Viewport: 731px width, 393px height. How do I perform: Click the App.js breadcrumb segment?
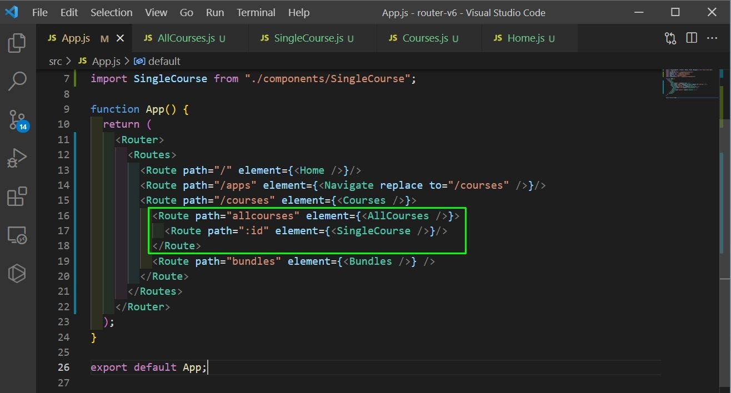click(99, 61)
